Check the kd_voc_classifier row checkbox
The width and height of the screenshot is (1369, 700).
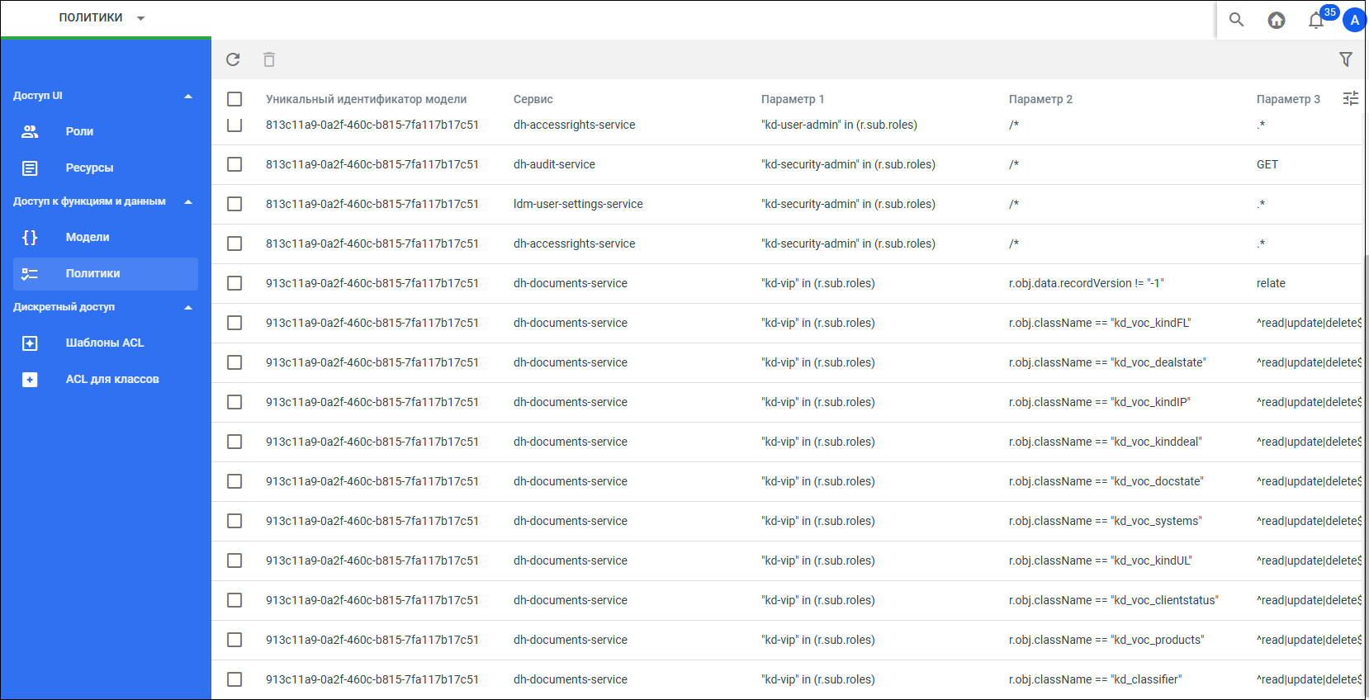(x=234, y=679)
